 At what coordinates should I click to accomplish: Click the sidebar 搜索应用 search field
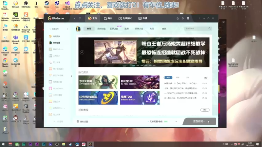tap(56, 29)
